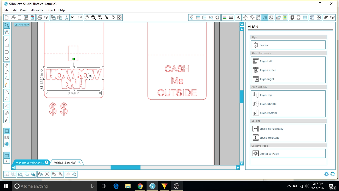Copy selection with the copy icon
Screen dimensions: 339x191
point(53,17)
